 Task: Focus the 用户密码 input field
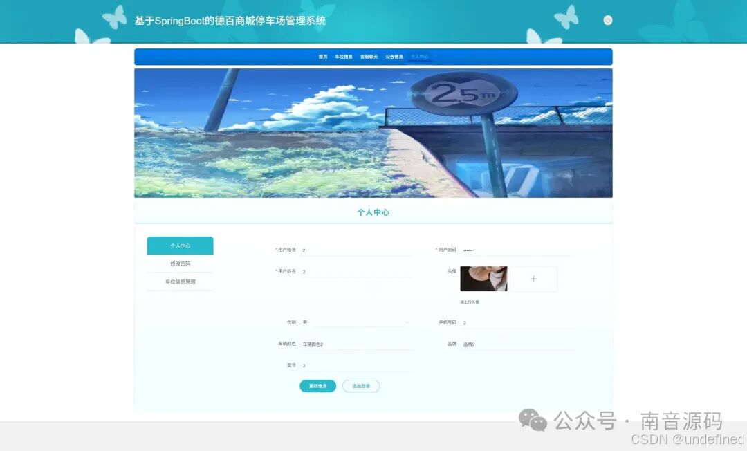[x=517, y=250]
